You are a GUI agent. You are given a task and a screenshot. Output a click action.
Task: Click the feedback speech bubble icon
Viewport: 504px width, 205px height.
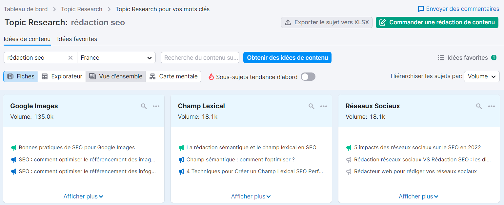pyautogui.click(x=421, y=9)
